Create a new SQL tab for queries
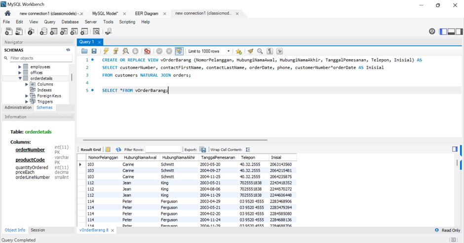Screen dimensions: 464x243 [x=8, y=32]
